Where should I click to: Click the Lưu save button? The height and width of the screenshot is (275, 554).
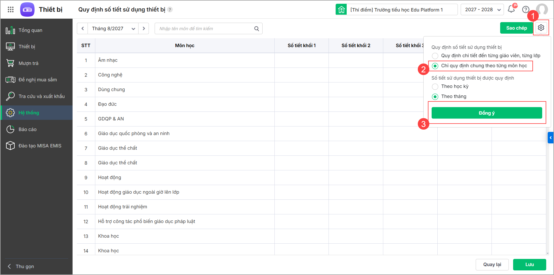pos(529,264)
